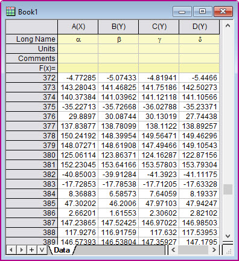Select column C(Y) header
The height and width of the screenshot is (261, 239).
pos(159,27)
